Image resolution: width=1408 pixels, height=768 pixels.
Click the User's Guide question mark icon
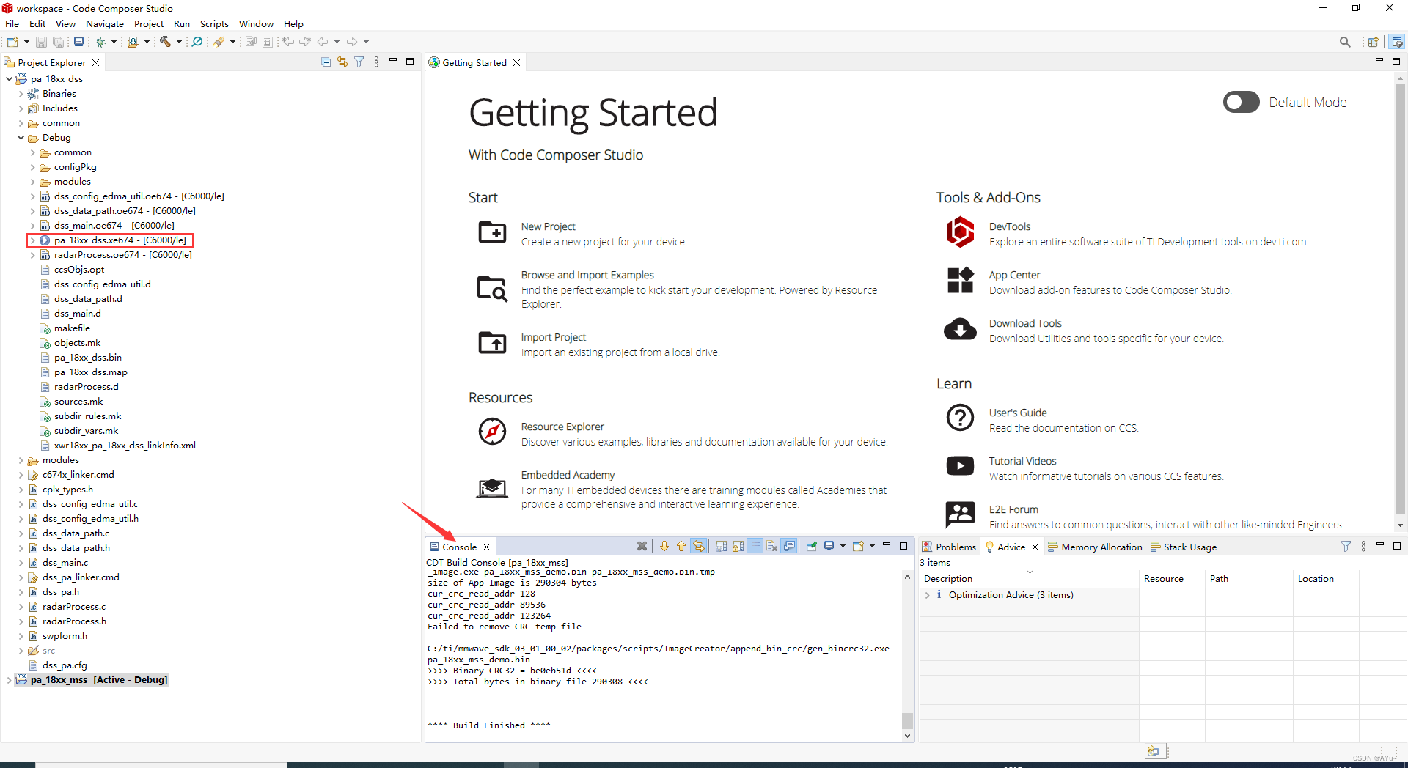(x=960, y=418)
